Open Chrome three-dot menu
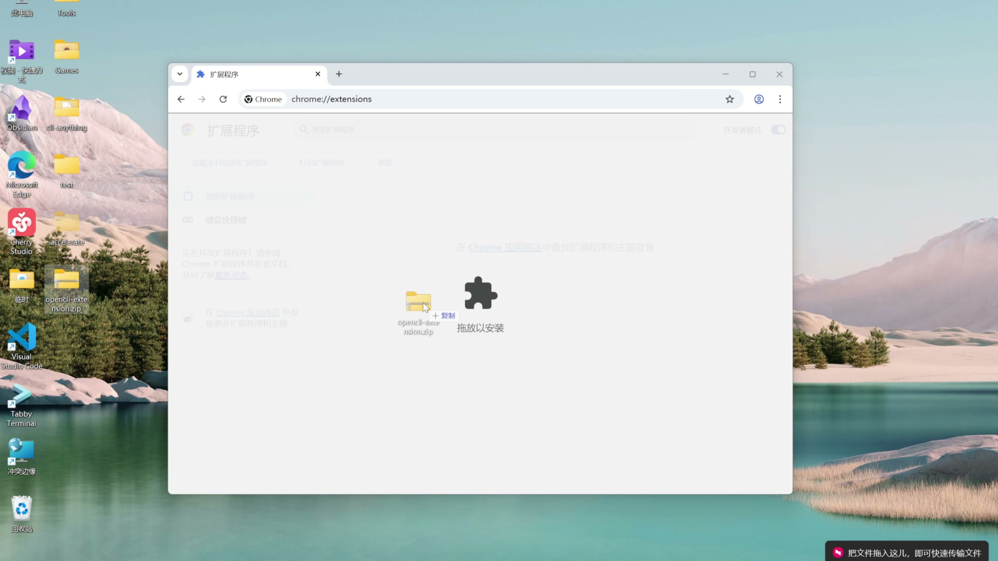This screenshot has width=998, height=561. coord(780,99)
